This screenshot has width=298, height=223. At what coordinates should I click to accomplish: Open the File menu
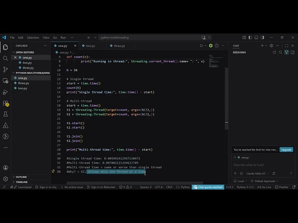pyautogui.click(x=12, y=38)
